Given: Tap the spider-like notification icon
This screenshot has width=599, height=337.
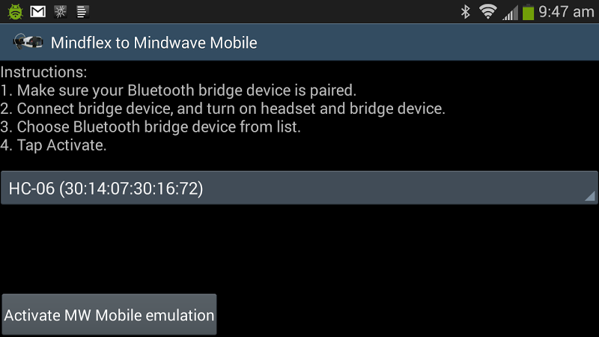Looking at the screenshot, I should pyautogui.click(x=60, y=12).
